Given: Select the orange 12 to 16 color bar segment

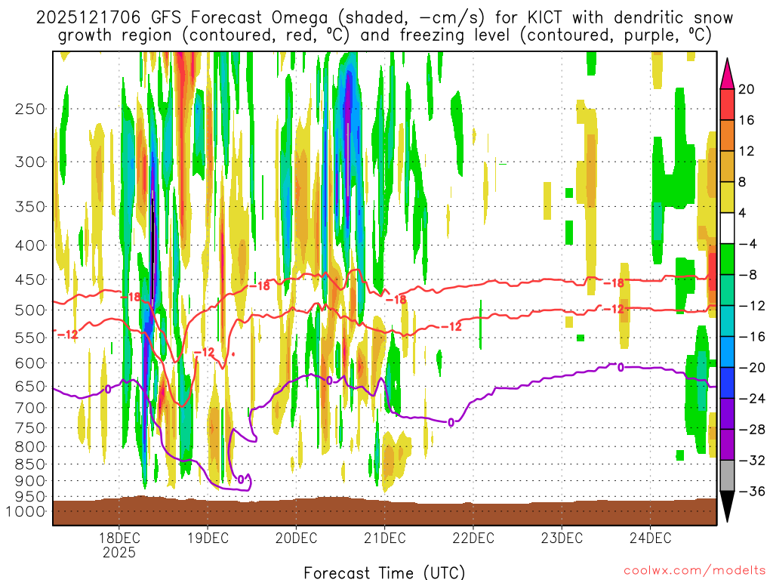Looking at the screenshot, I should click(x=727, y=136).
